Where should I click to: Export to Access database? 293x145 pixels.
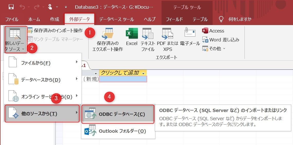point(213,31)
